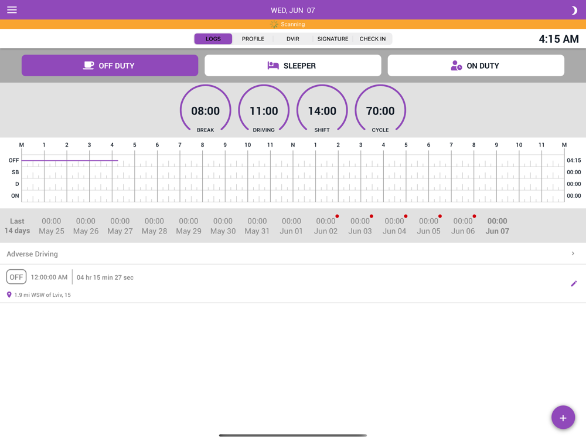
Task: Select Jun 07 current log day
Action: point(498,226)
